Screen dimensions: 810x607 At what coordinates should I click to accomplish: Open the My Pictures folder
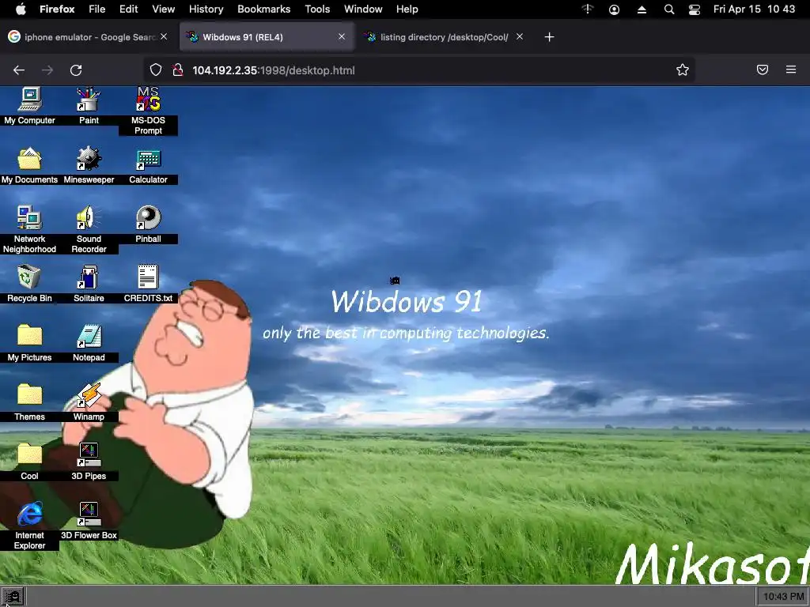pyautogui.click(x=29, y=343)
